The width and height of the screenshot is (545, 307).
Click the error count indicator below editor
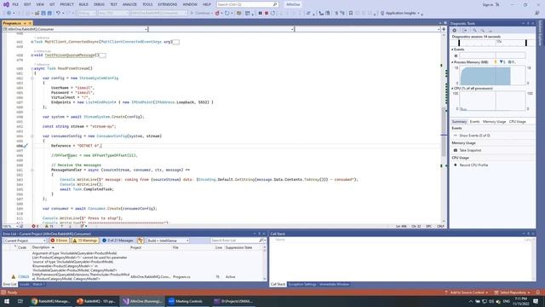35,226
